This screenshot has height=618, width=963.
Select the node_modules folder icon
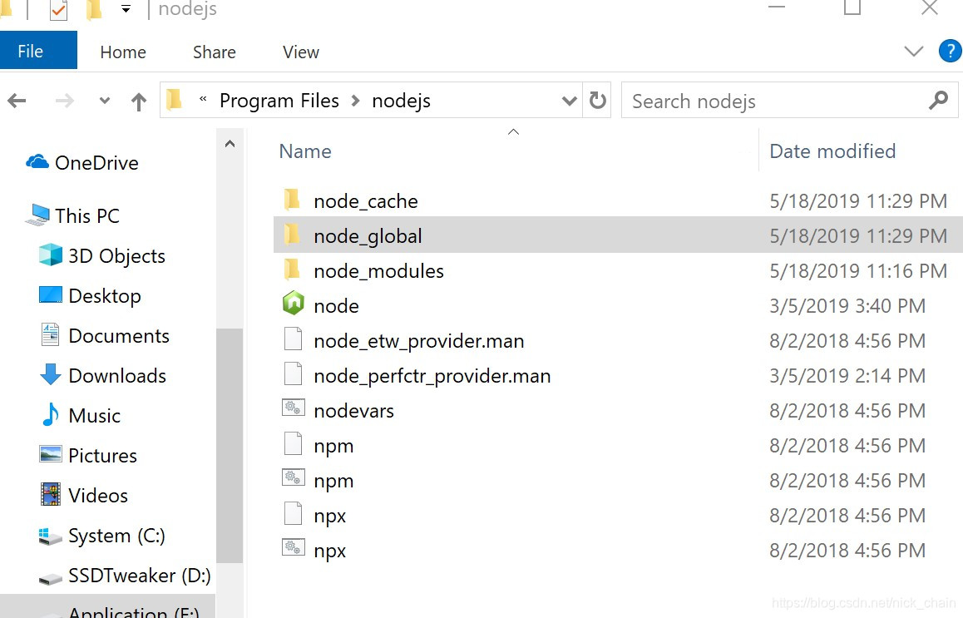tap(293, 269)
